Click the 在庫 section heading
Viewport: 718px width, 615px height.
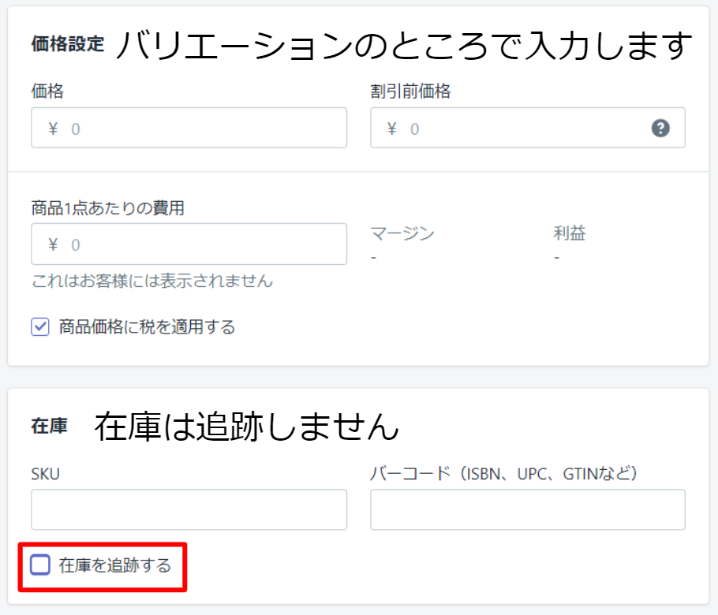point(49,427)
